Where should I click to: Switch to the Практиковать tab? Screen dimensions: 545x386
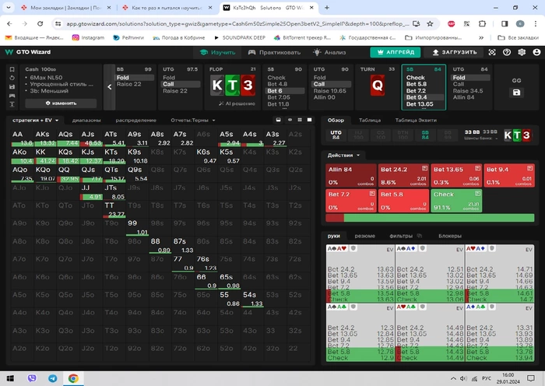click(274, 52)
